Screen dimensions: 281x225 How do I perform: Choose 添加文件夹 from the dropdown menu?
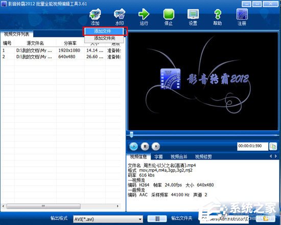point(104,38)
